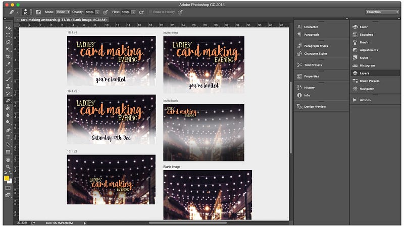Expand the Opacity slider dropdown arrow
This screenshot has width=404, height=228.
(97, 11)
